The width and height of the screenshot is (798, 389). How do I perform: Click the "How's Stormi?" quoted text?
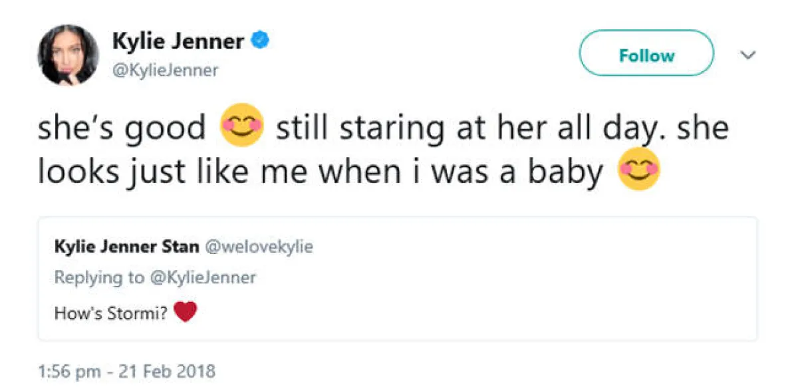pyautogui.click(x=111, y=312)
